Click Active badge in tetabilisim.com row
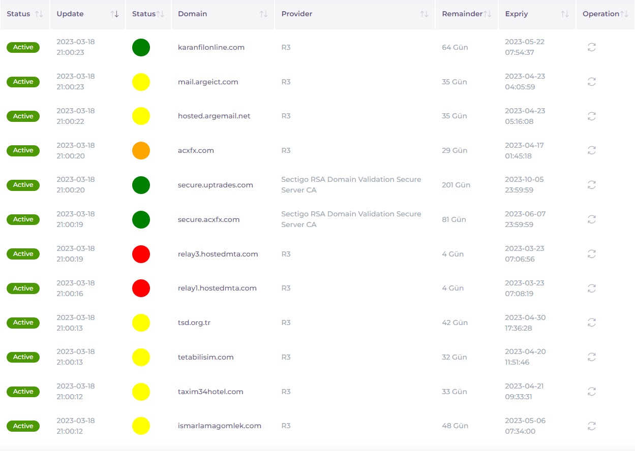 tap(23, 357)
